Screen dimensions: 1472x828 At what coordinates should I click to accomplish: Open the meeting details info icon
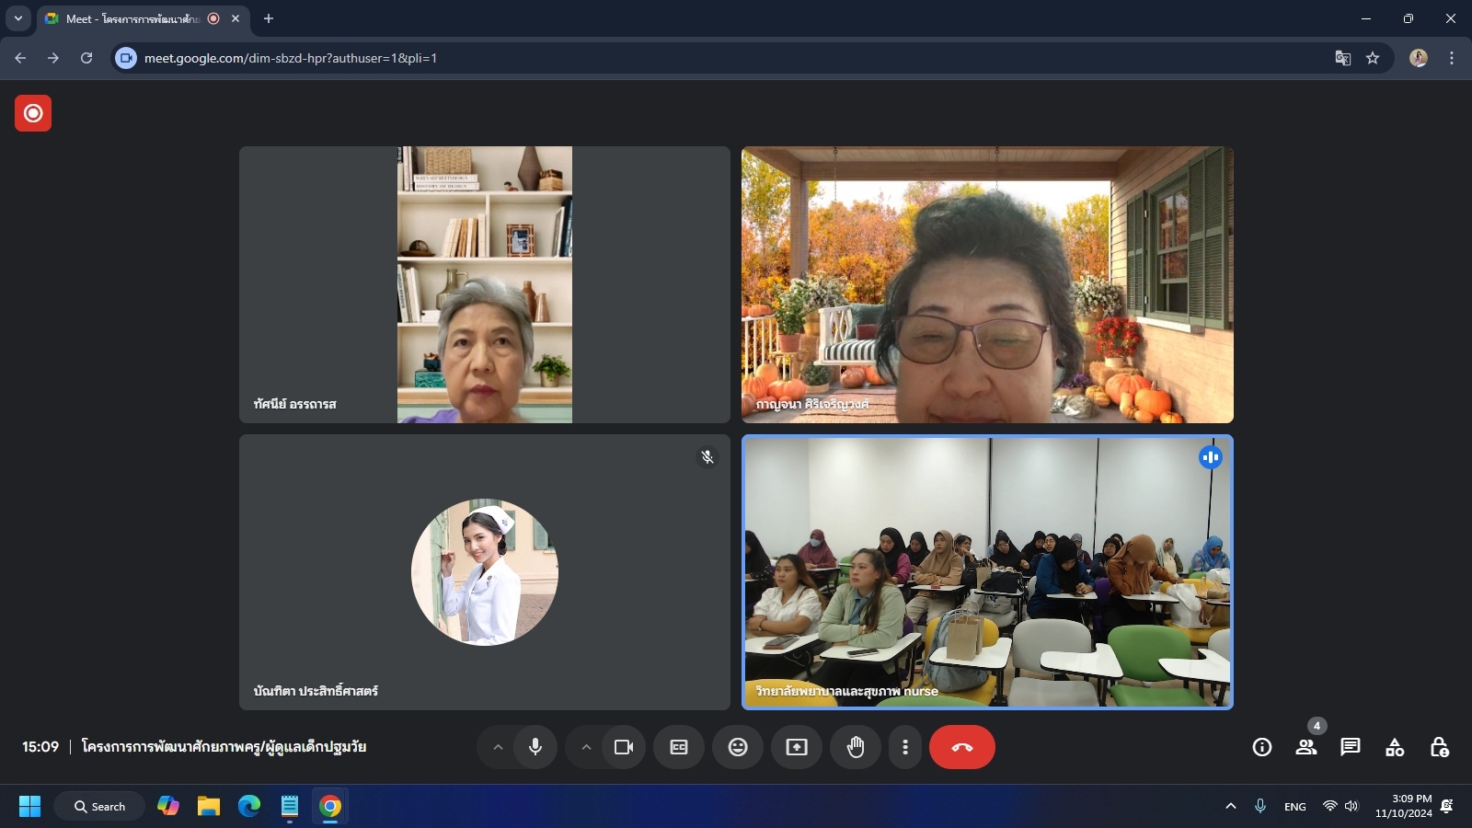pos(1261,747)
